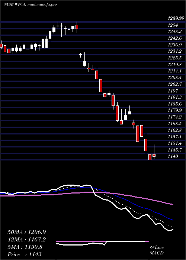The image size is (186, 260).
Task: Click the NYSE WFC-L mail.munafa.pro chart title
Action: (30, 4)
